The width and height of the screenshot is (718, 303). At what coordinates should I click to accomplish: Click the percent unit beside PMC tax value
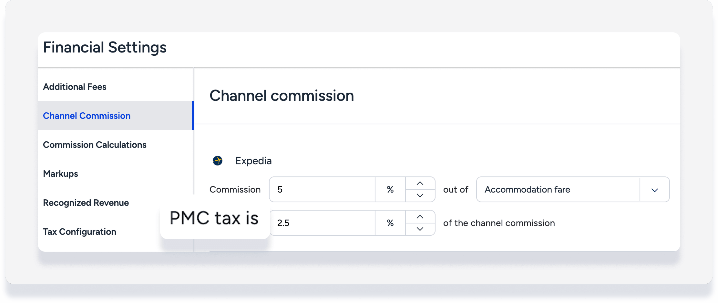[x=390, y=223]
